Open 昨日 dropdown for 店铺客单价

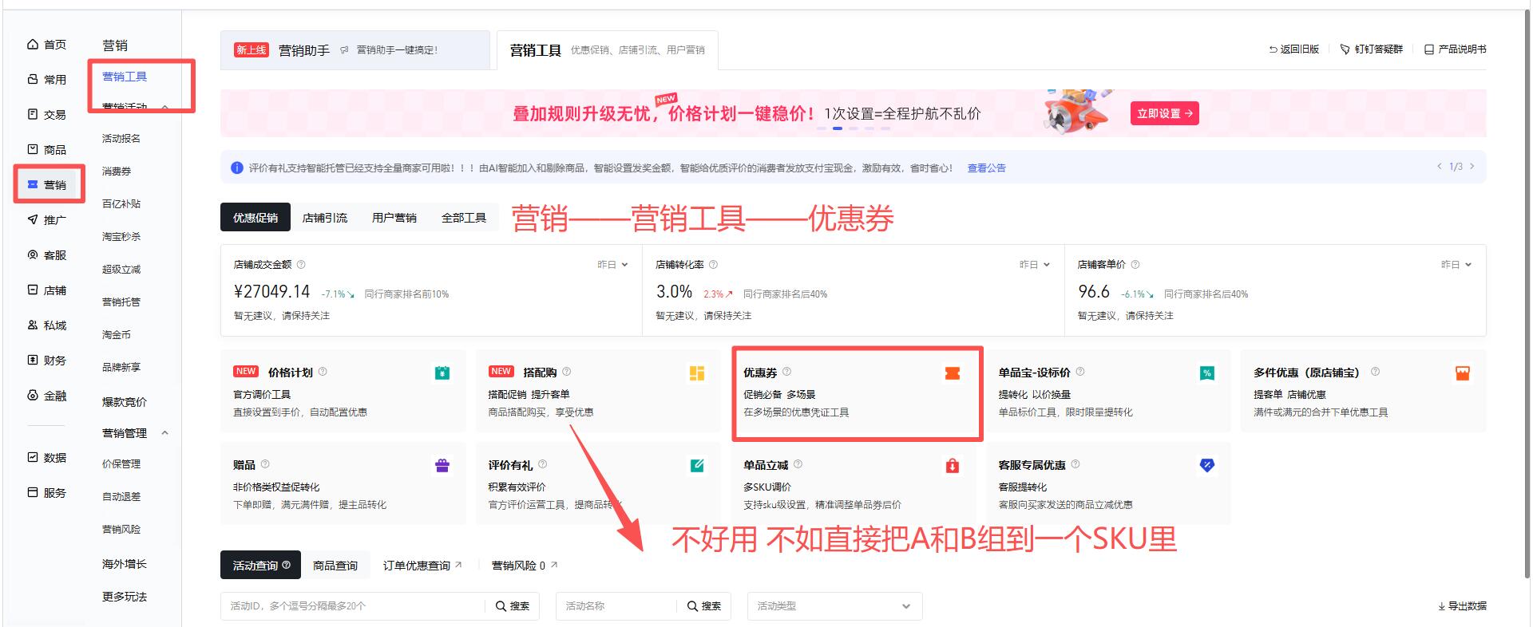pos(1456,265)
